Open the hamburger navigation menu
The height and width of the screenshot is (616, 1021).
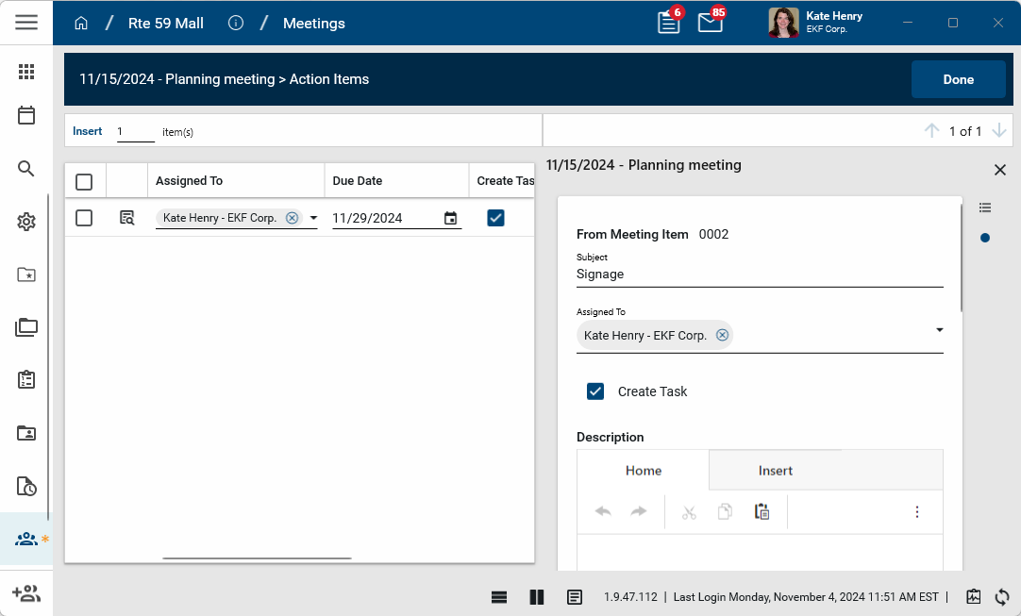coord(26,22)
